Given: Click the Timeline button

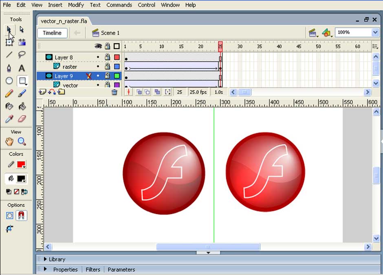Looking at the screenshot, I should pyautogui.click(x=52, y=33).
